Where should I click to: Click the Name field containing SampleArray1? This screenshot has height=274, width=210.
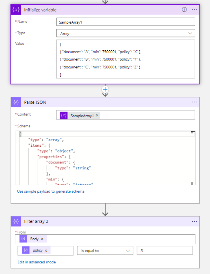point(125,22)
